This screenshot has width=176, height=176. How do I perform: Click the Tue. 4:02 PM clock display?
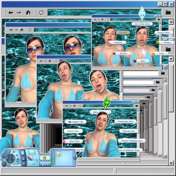pyautogui.click(x=45, y=162)
